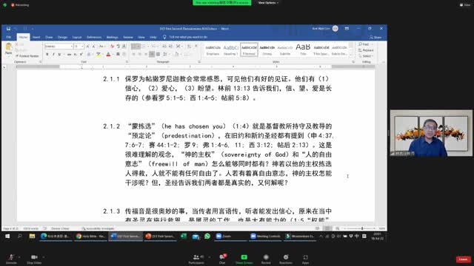Switch to the Design tab
Image resolution: width=474 pixels, height=266 pixels.
tap(62, 37)
